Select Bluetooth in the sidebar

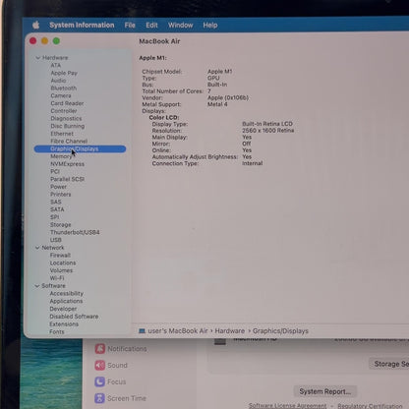(x=64, y=88)
